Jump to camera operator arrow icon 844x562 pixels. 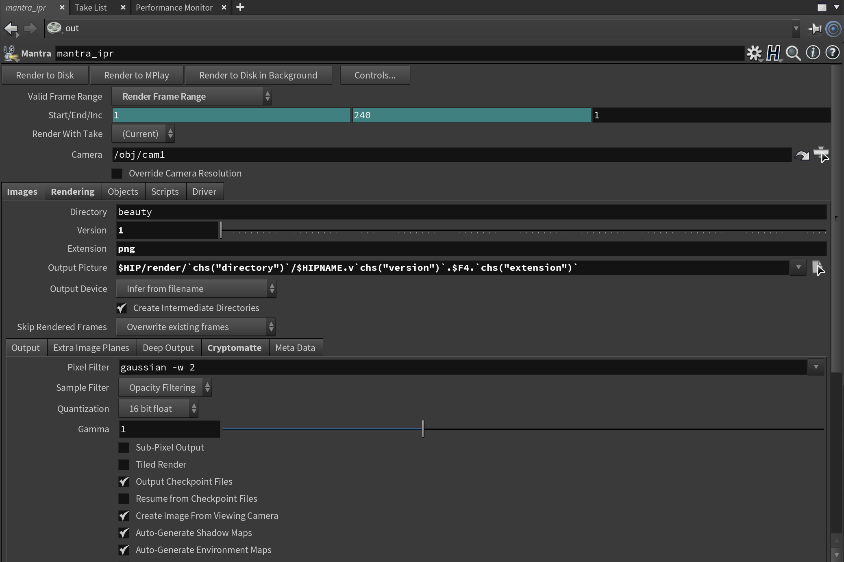(802, 155)
